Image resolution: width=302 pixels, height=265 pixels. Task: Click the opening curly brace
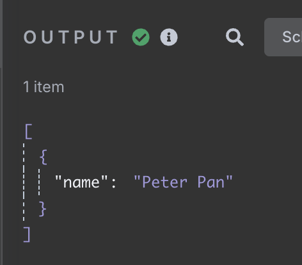tap(44, 157)
